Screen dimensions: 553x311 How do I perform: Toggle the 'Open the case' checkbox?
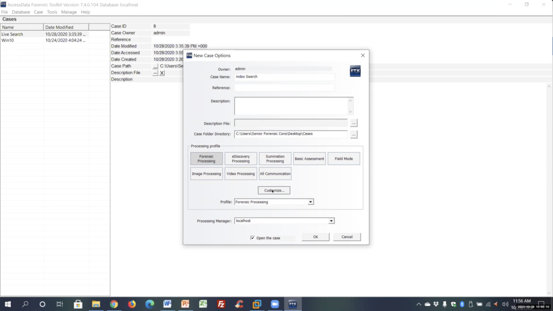click(x=253, y=238)
